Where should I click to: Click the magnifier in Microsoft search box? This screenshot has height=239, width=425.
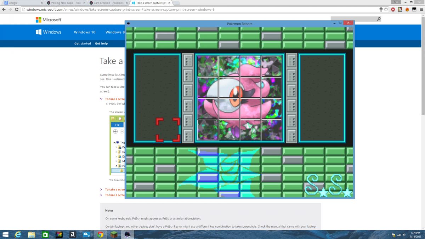click(x=379, y=19)
